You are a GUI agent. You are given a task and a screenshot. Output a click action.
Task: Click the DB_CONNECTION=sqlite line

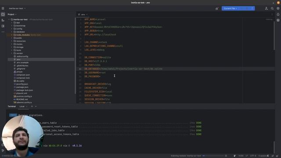(97, 57)
